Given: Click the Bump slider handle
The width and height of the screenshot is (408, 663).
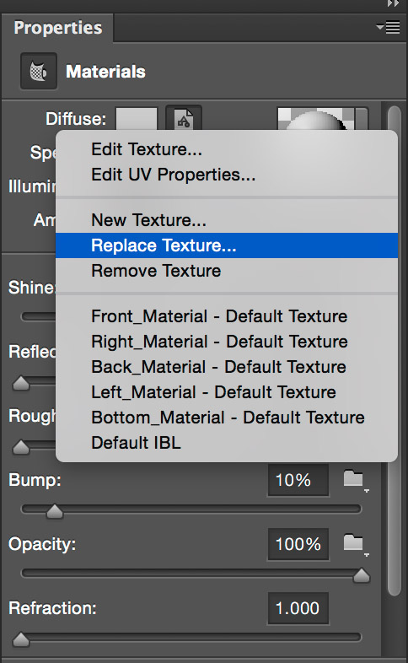Looking at the screenshot, I should click(55, 511).
